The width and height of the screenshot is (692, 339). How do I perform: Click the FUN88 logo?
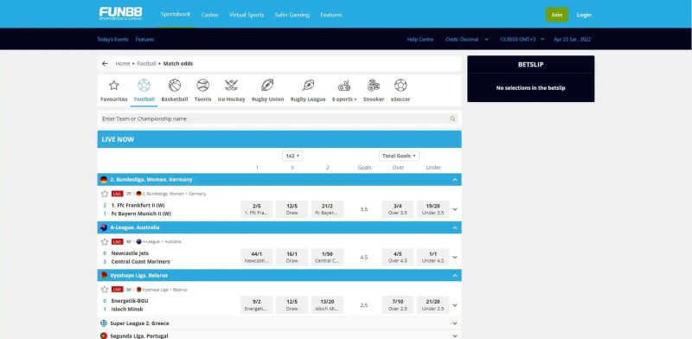coord(120,14)
